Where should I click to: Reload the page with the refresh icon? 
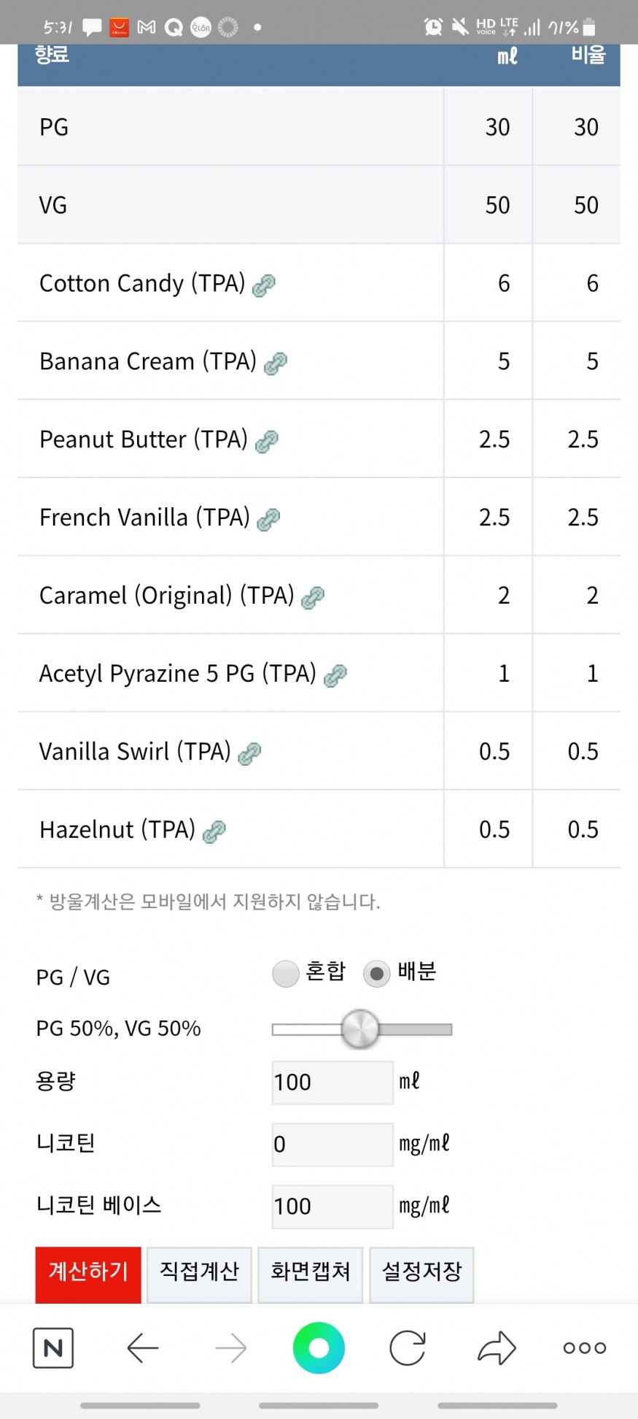pos(408,1347)
